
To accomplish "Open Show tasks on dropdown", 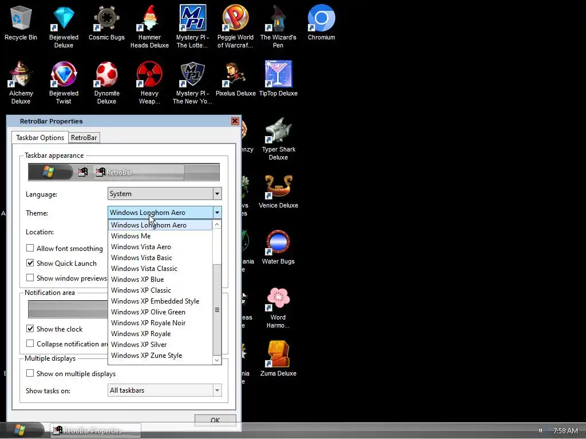I will 165,390.
